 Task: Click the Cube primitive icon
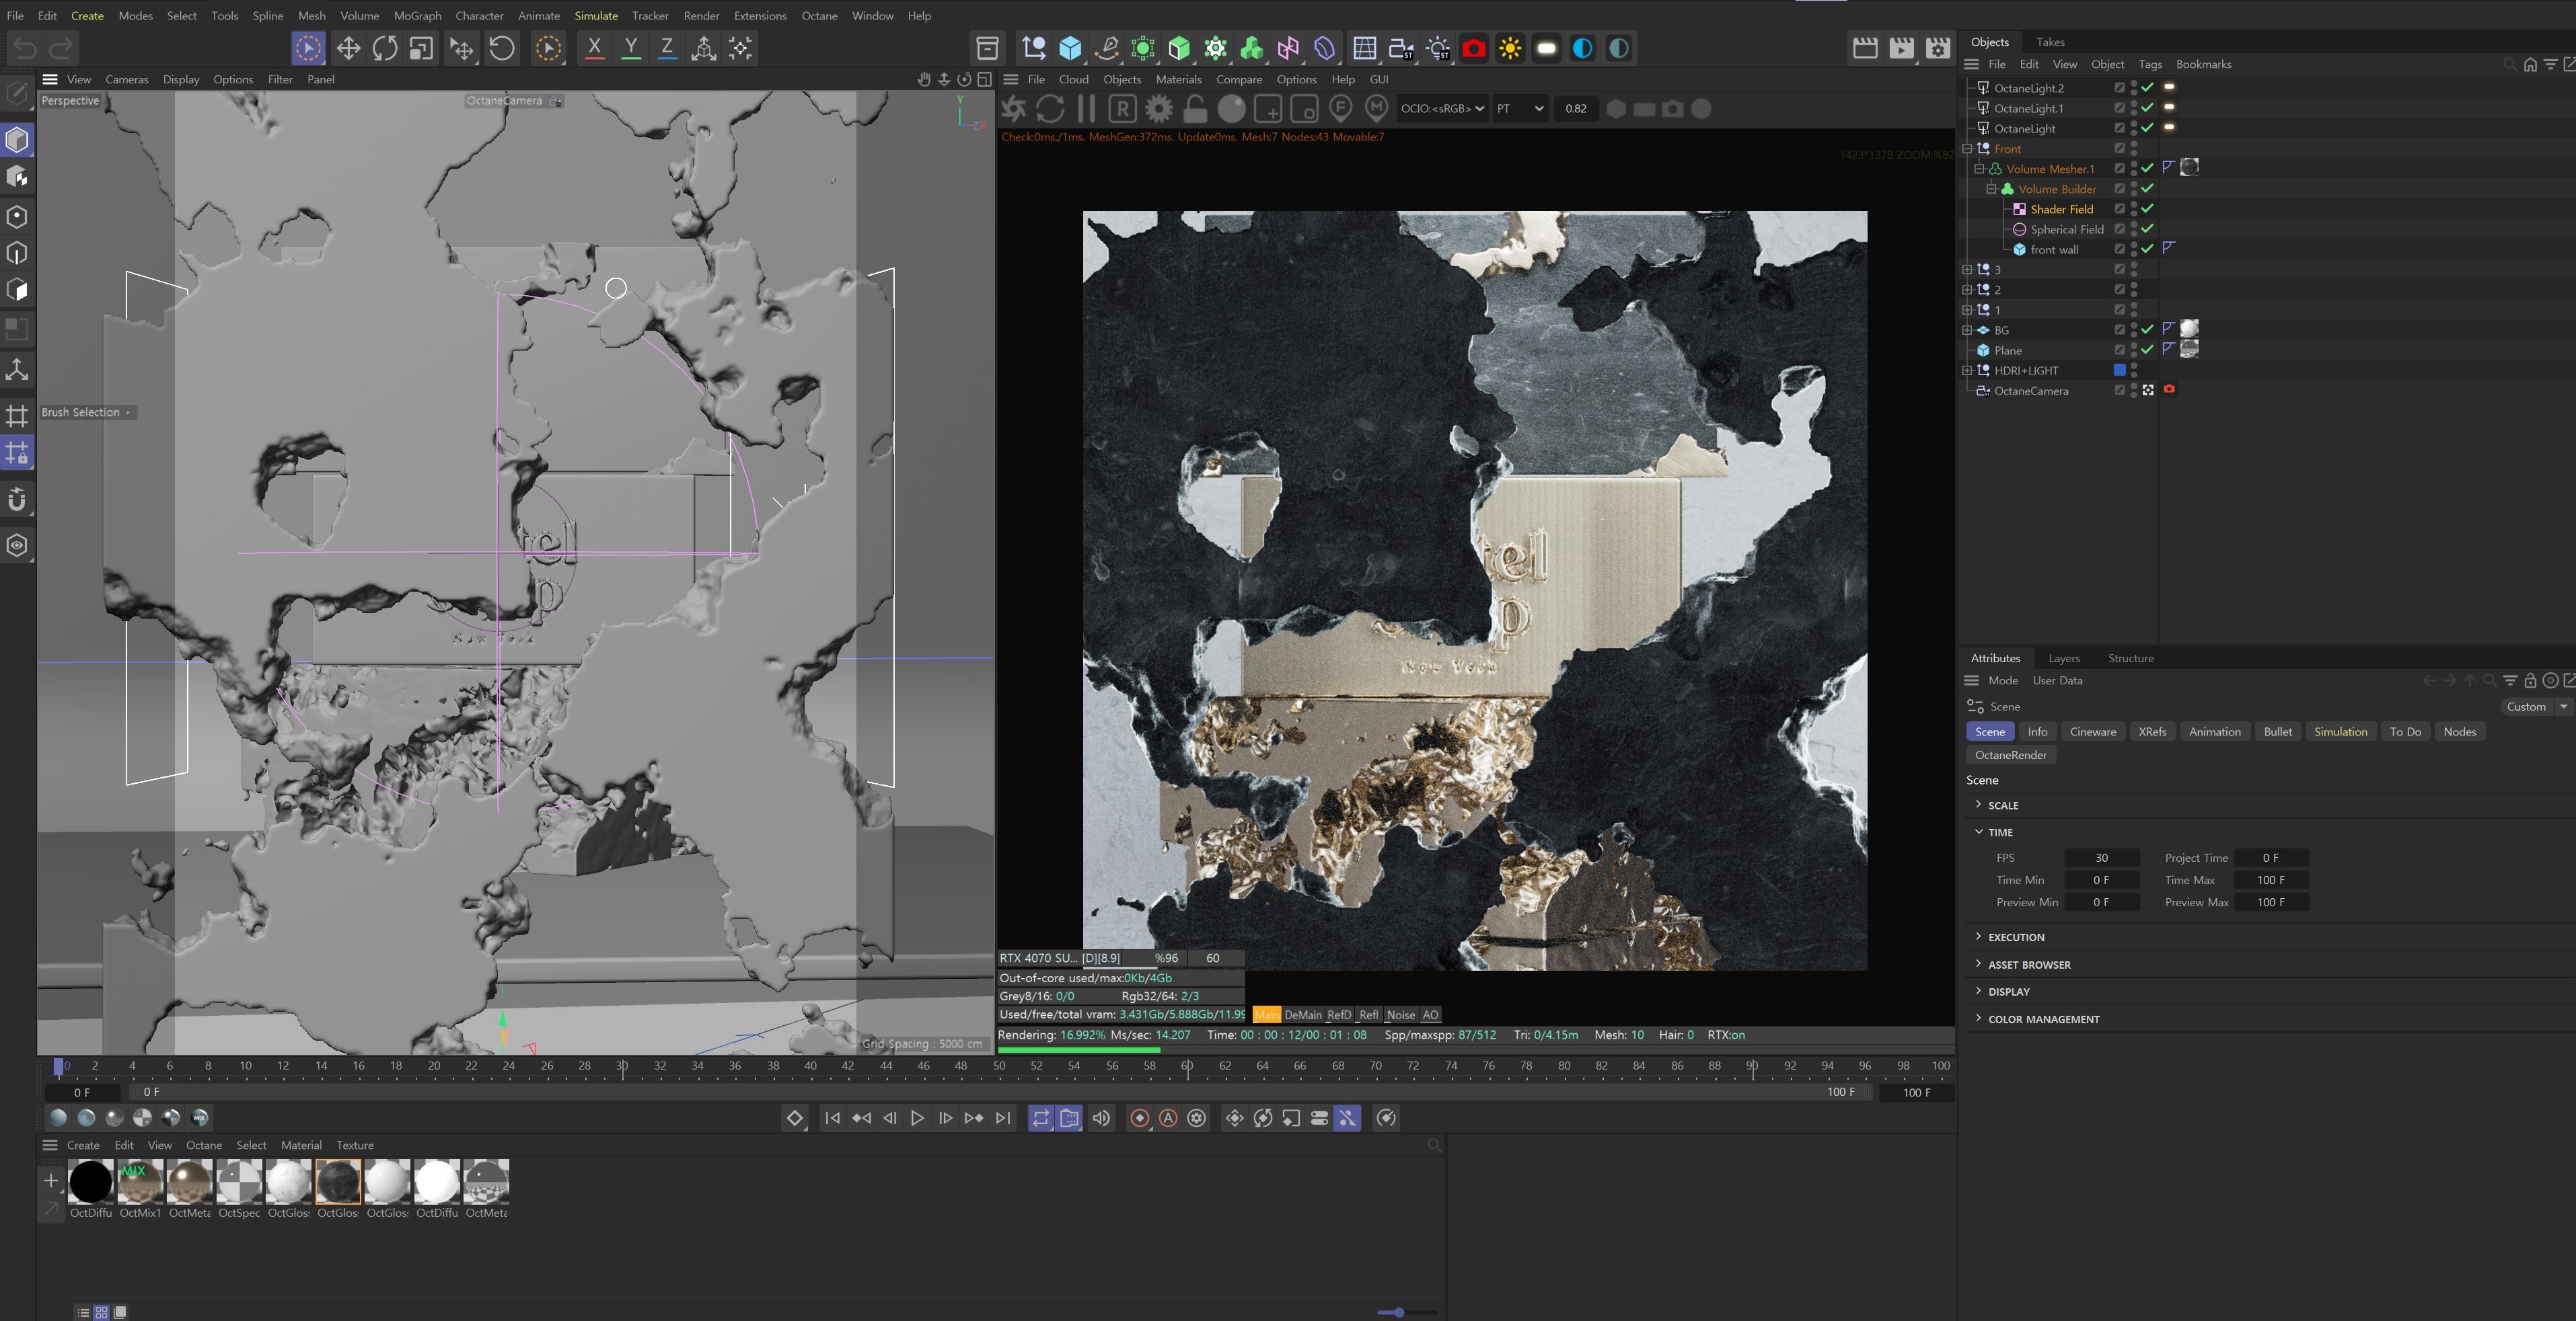point(1070,48)
